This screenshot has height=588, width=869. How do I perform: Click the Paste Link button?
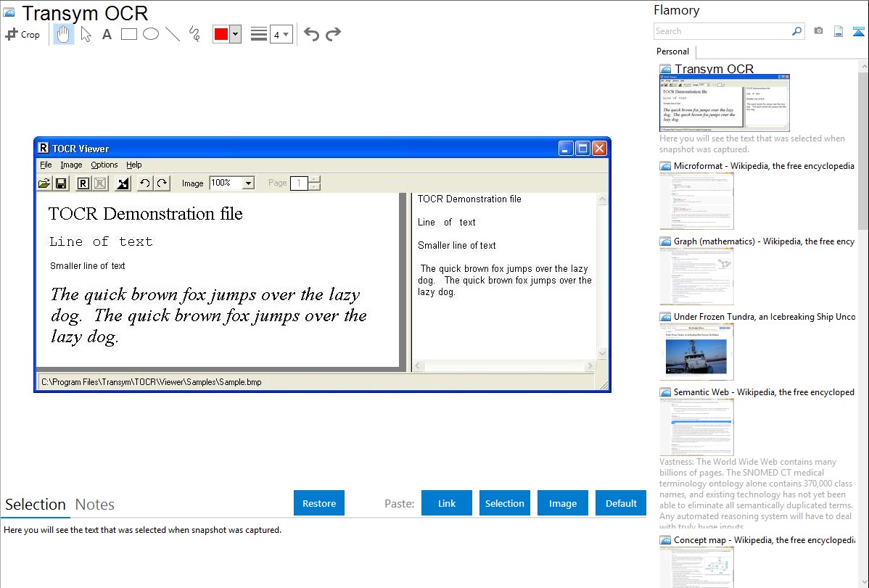(x=447, y=503)
